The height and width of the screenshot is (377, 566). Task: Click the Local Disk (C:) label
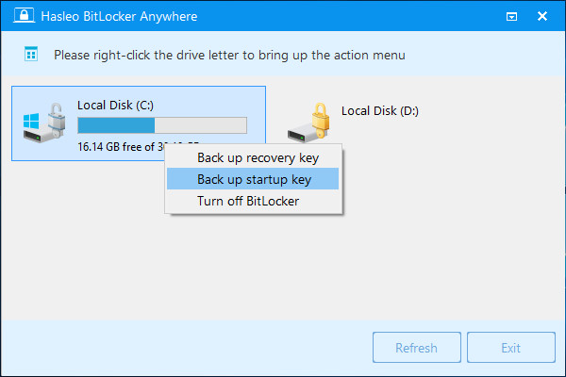[115, 105]
